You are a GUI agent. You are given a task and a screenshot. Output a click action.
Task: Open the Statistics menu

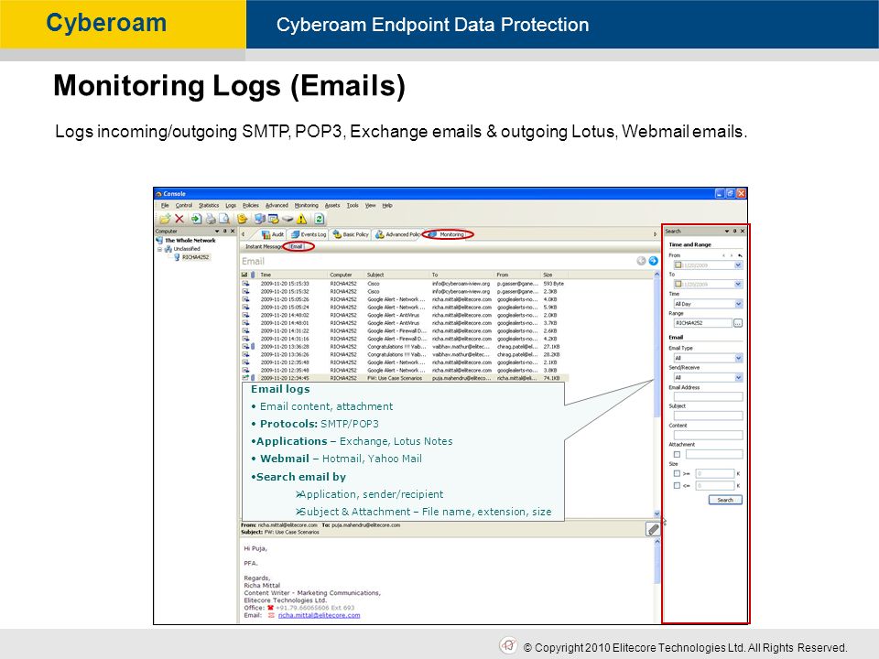pyautogui.click(x=209, y=206)
